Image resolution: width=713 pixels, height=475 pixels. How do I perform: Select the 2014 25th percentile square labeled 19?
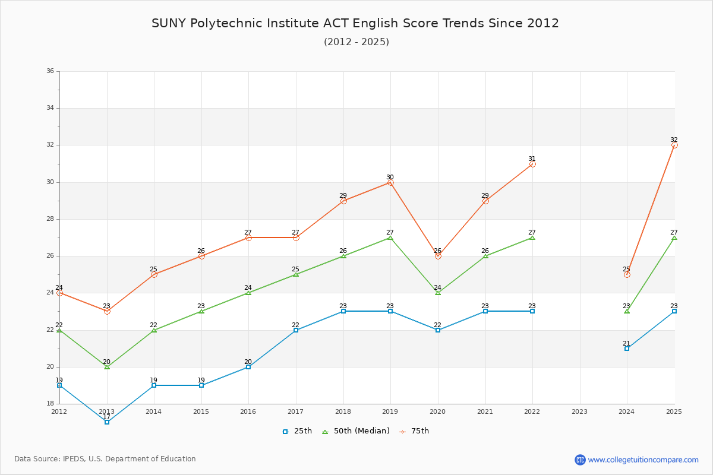154,385
